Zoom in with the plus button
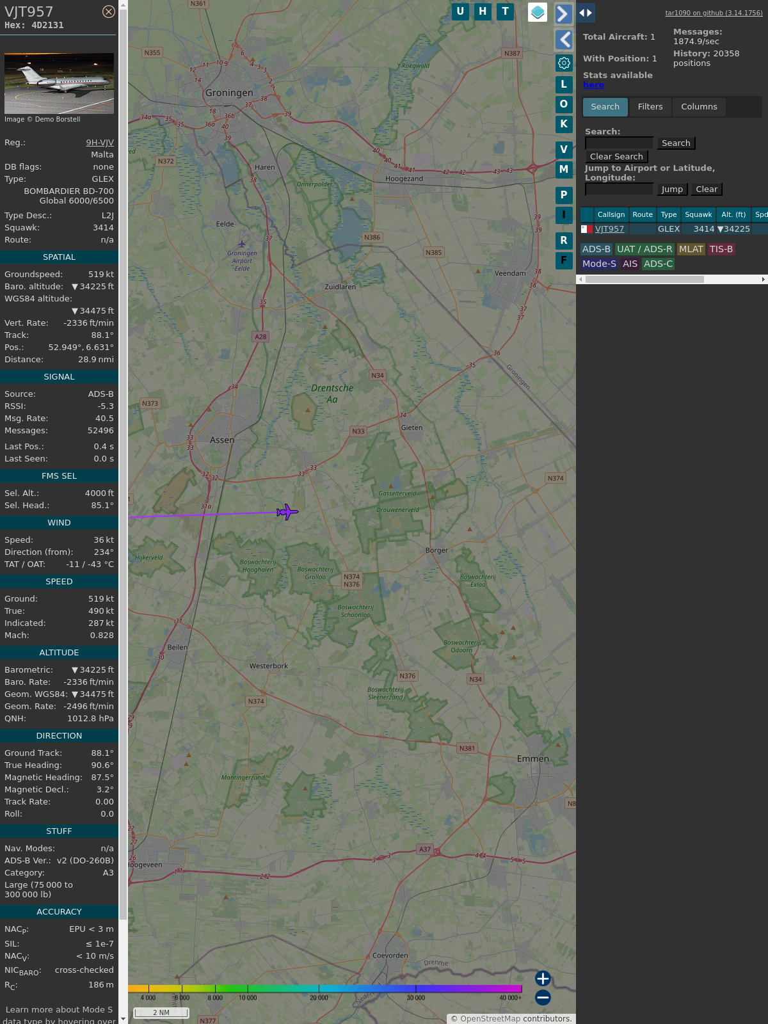Image resolution: width=768 pixels, height=1024 pixels. click(x=543, y=979)
